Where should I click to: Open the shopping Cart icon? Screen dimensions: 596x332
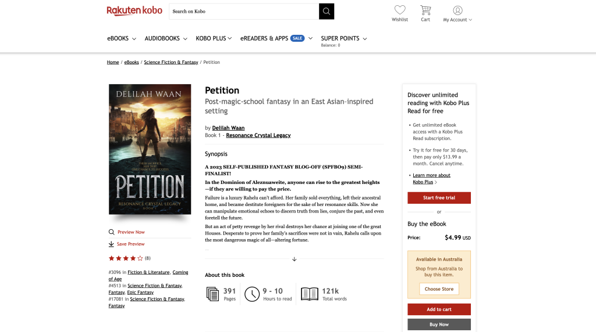(x=425, y=10)
